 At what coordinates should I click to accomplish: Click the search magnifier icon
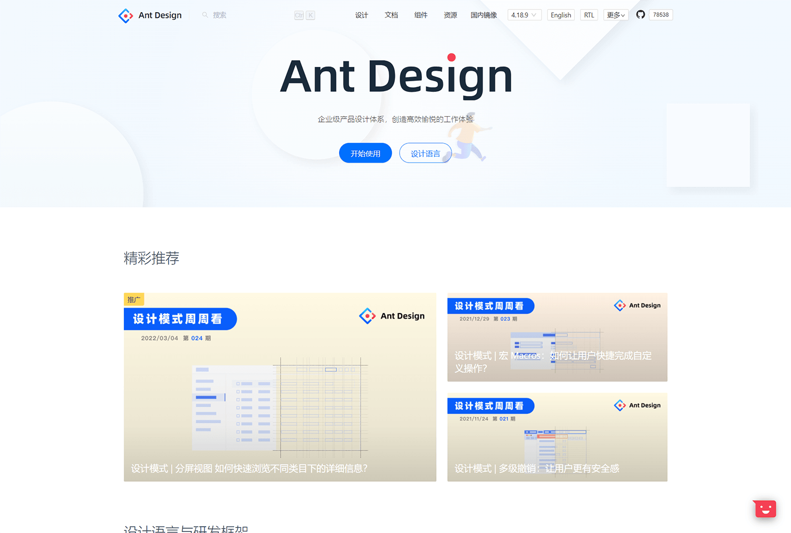click(205, 15)
